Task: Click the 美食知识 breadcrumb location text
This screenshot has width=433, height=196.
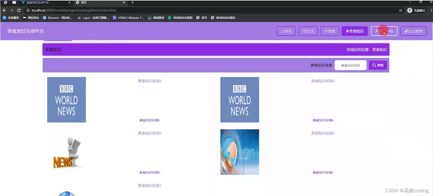Action: tap(379, 50)
